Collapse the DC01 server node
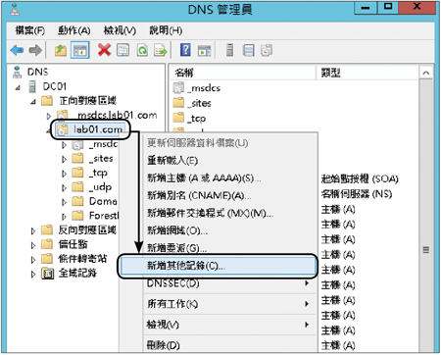This screenshot has height=355, width=441. pyautogui.click(x=18, y=87)
